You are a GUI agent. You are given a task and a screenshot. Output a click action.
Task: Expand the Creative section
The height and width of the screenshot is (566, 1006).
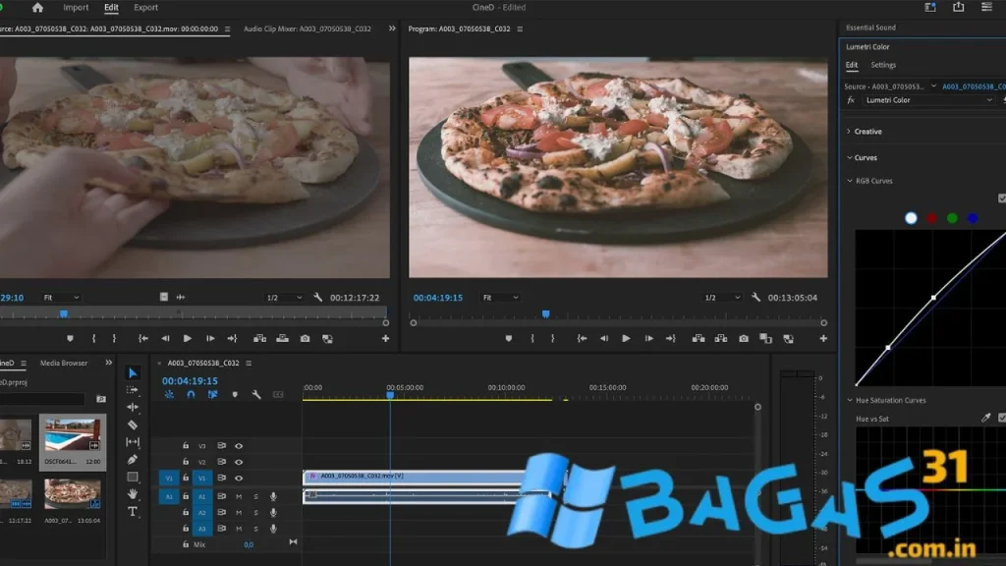(x=849, y=132)
